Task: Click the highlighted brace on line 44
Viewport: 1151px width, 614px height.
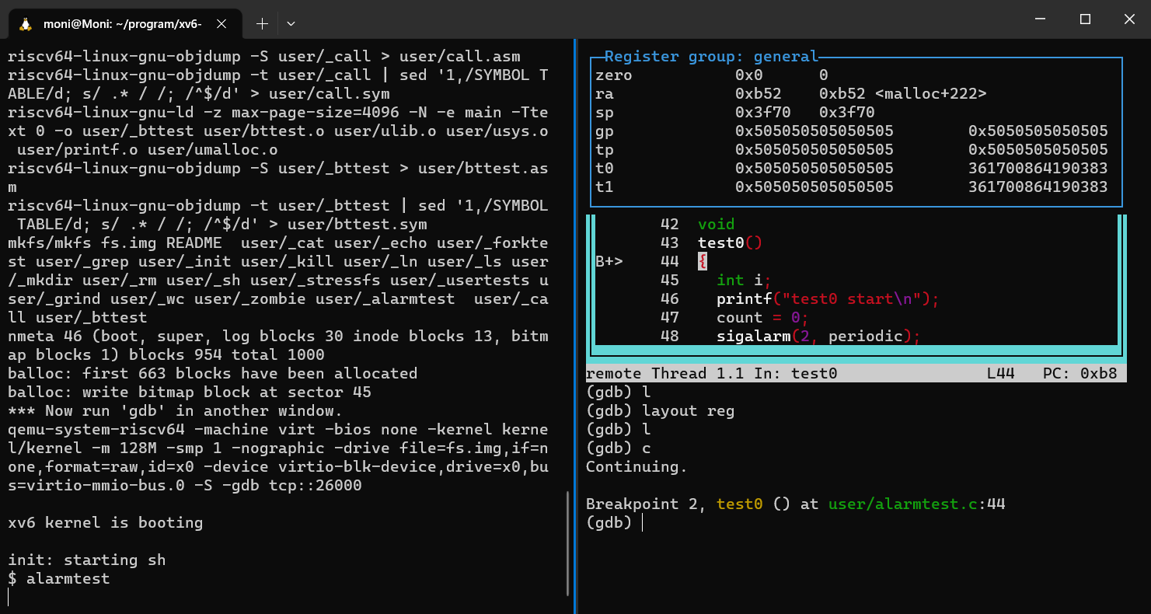Action: (x=703, y=262)
